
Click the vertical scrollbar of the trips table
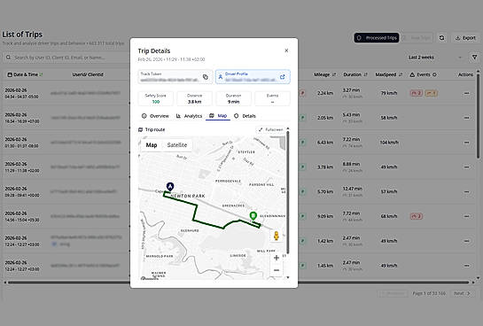(x=478, y=117)
